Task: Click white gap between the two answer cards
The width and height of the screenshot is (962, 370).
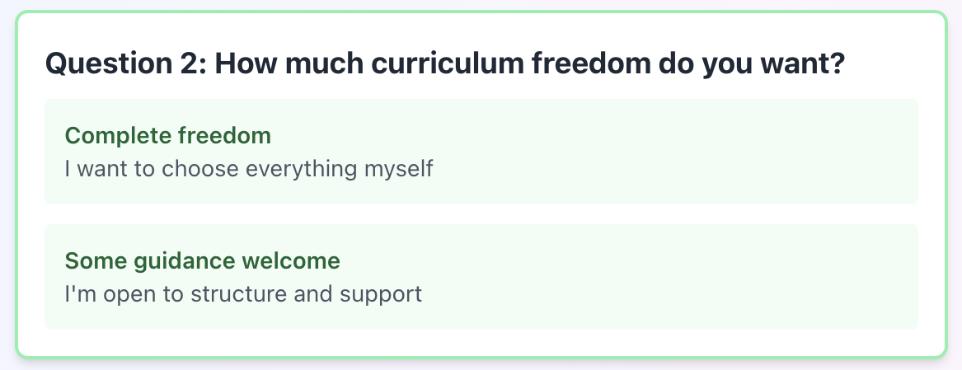Action: click(481, 214)
